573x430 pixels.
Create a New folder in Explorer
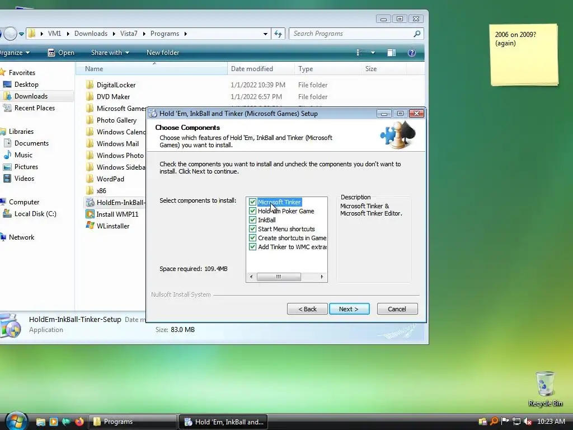[x=163, y=53]
